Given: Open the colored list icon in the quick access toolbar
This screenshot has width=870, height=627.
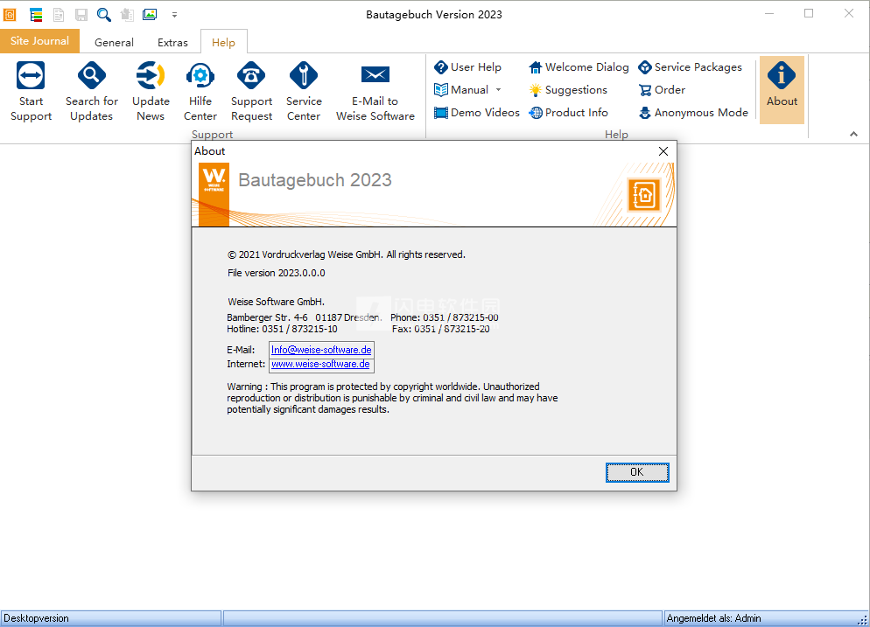Looking at the screenshot, I should pyautogui.click(x=36, y=15).
